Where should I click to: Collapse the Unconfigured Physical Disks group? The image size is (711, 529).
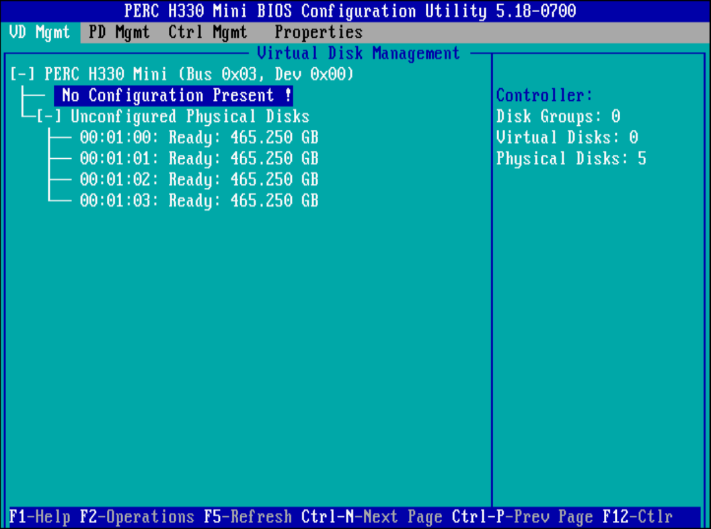click(x=50, y=116)
